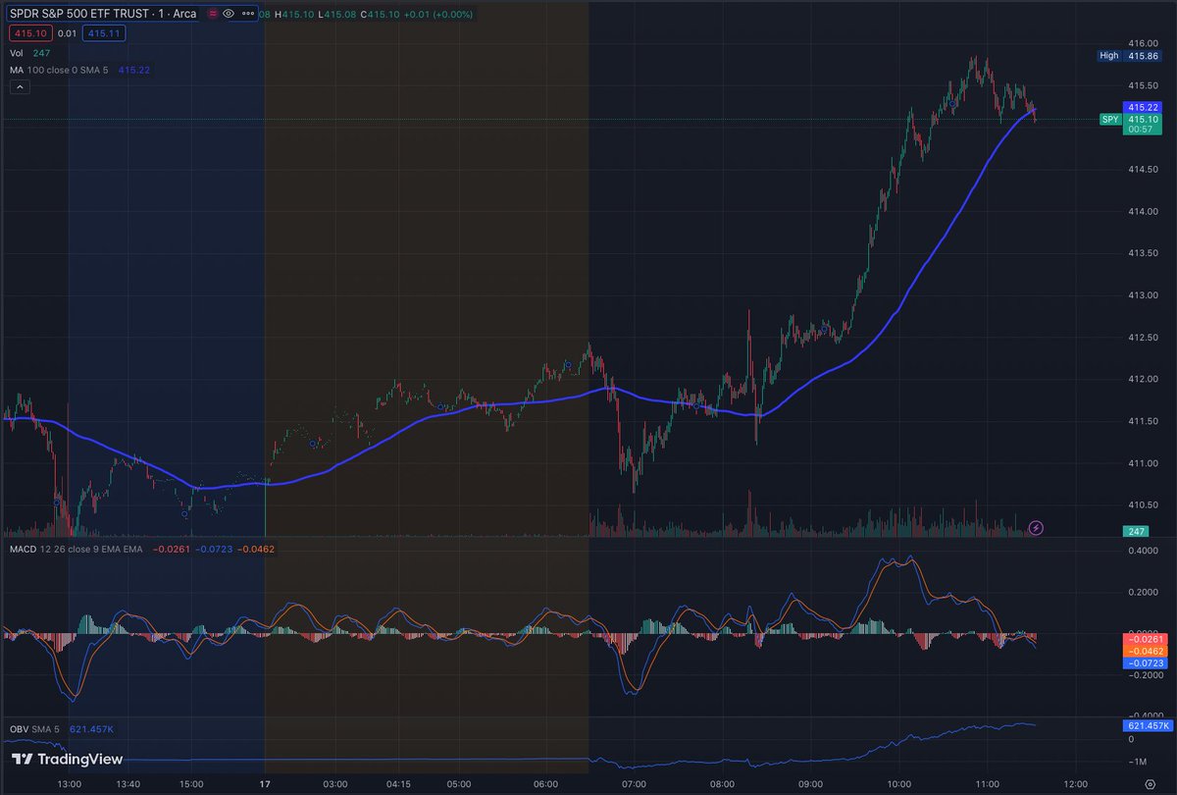Click the 07:00 label on the time axis
Viewport: 1177px width, 795px height.
point(634,785)
